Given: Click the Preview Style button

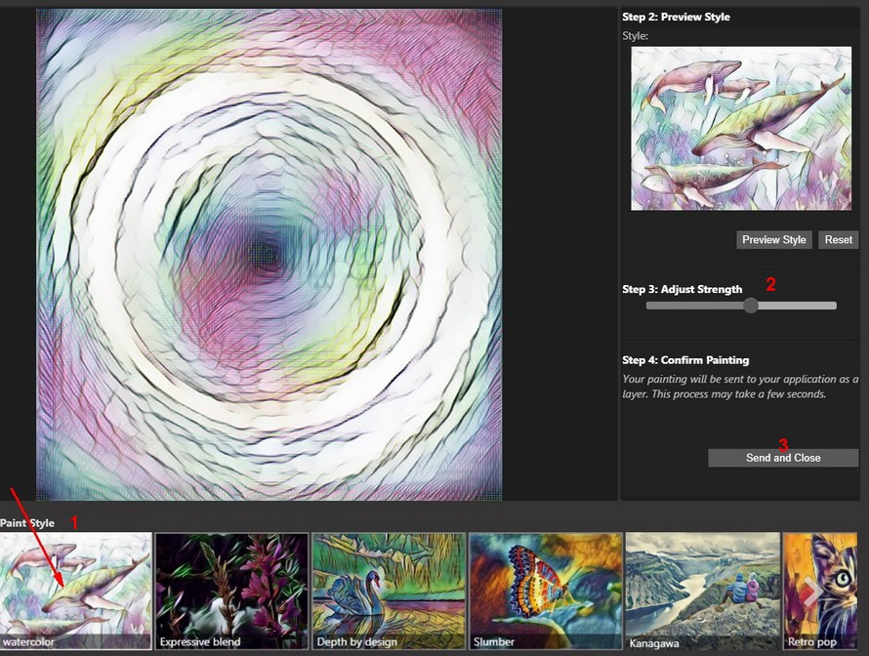Looking at the screenshot, I should [x=774, y=240].
